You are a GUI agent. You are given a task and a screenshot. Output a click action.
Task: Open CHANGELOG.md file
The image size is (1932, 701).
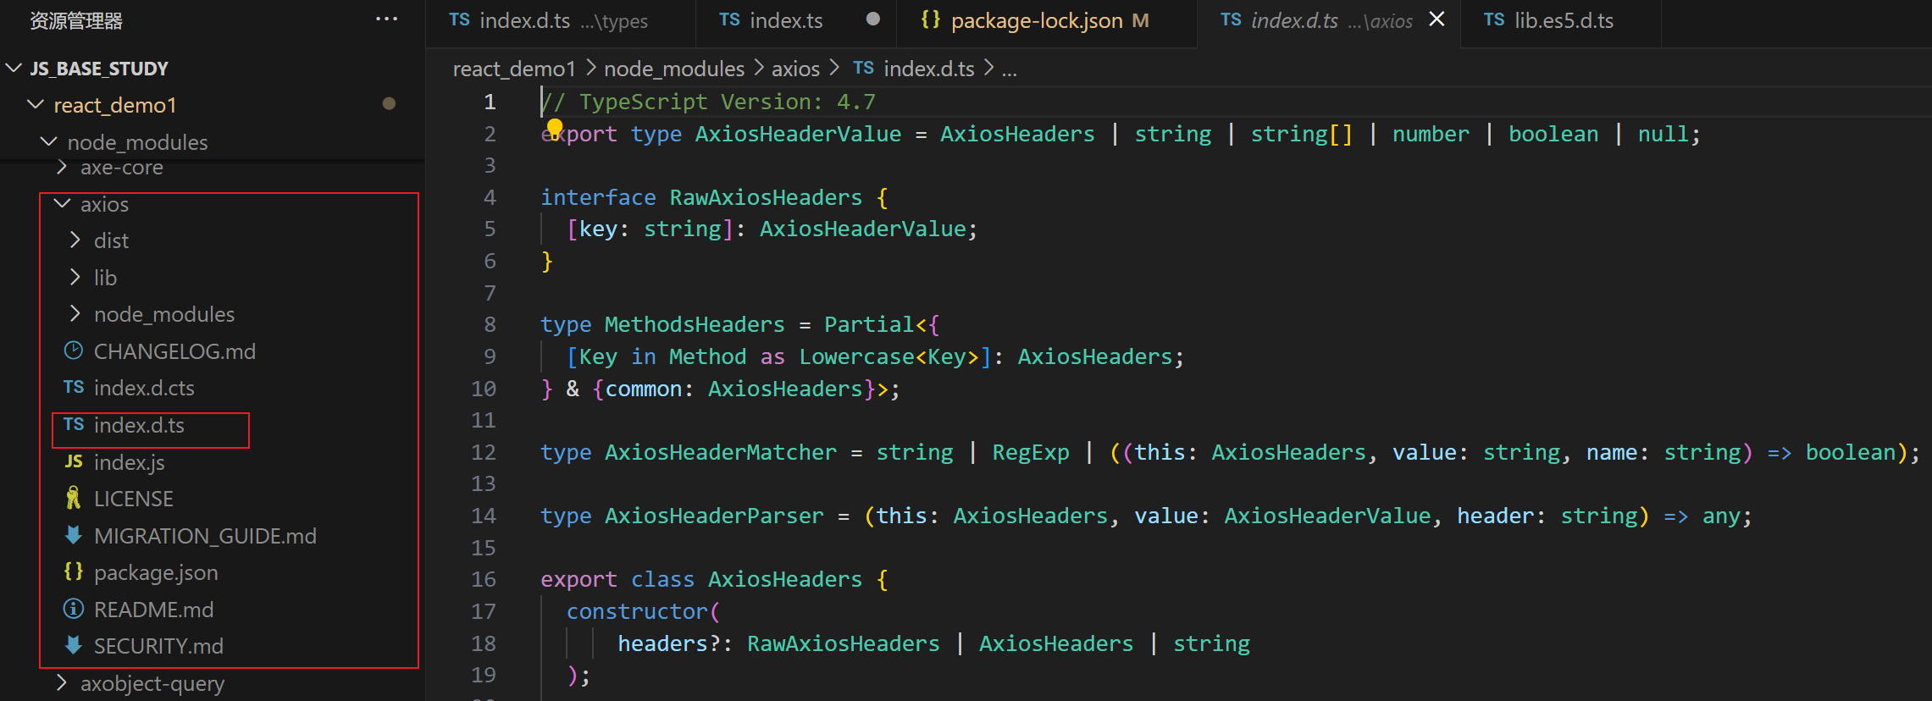click(x=174, y=351)
